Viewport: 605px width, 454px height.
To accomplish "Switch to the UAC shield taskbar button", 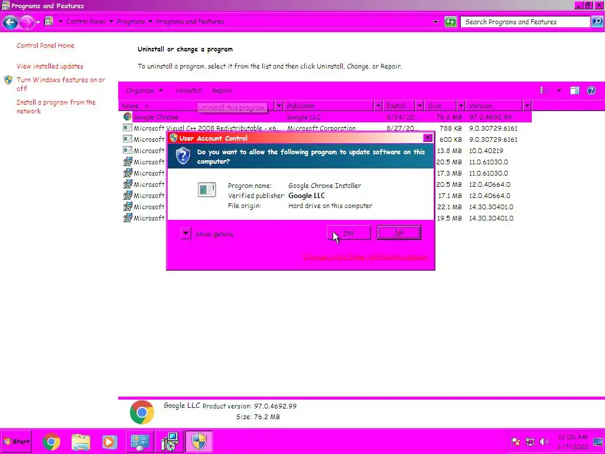I will pos(199,442).
